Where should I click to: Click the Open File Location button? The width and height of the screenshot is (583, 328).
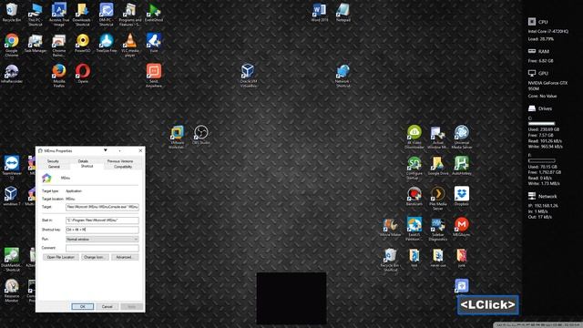tap(61, 257)
